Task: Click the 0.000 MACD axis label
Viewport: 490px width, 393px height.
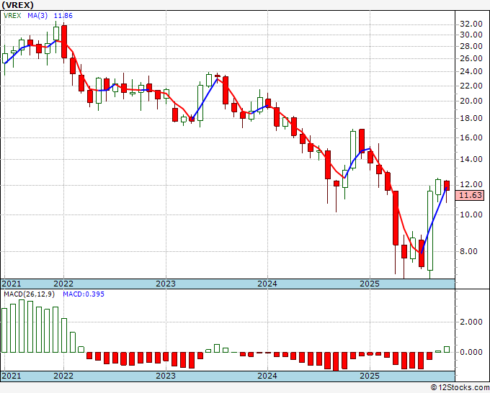Action: coord(471,352)
